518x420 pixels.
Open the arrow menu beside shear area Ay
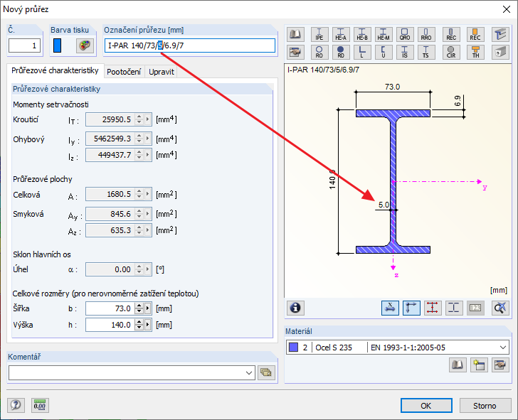tap(148, 214)
